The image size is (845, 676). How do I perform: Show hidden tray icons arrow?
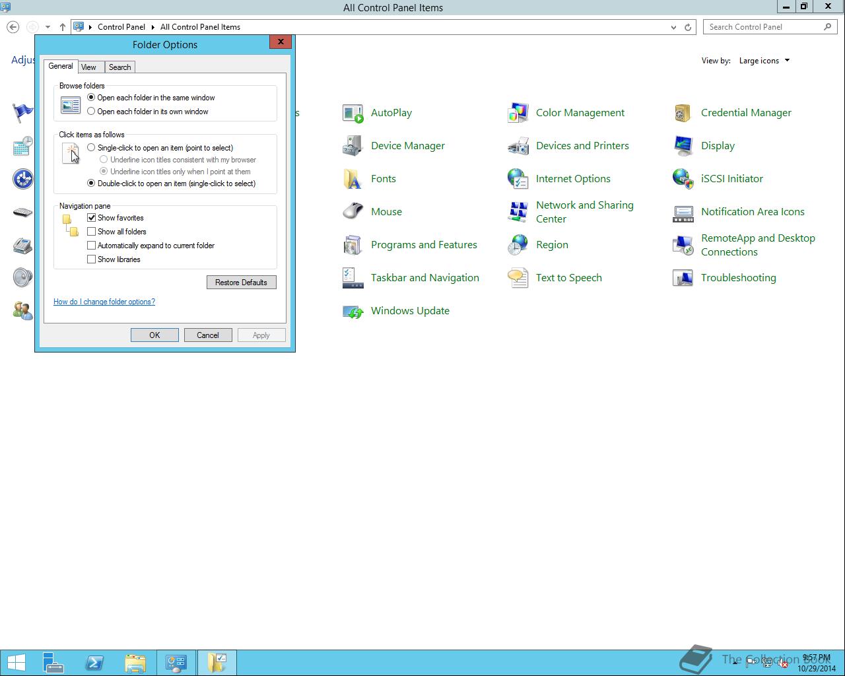[735, 663]
